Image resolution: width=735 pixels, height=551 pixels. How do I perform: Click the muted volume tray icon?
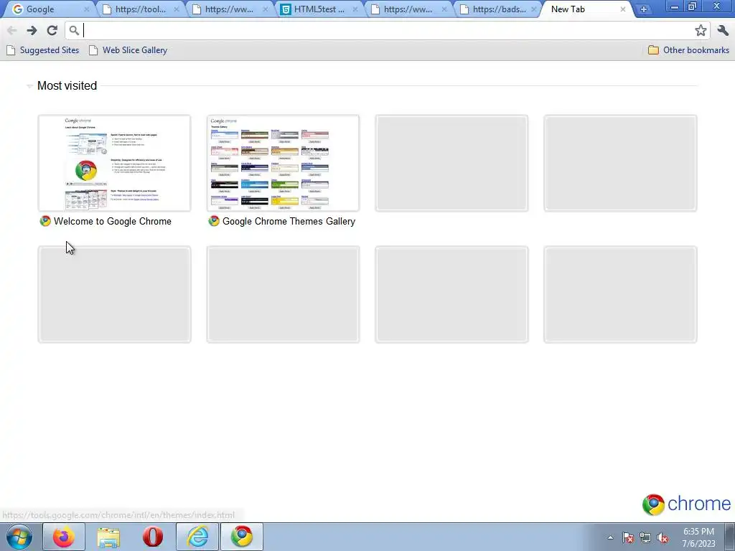click(663, 537)
